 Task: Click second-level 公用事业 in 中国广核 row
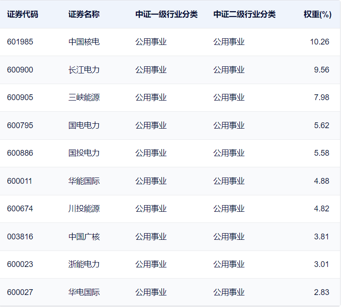coord(229,237)
